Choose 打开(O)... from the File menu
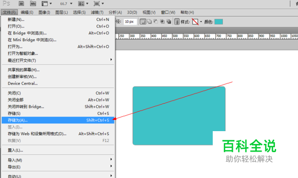298x178 pixels. coord(58,26)
